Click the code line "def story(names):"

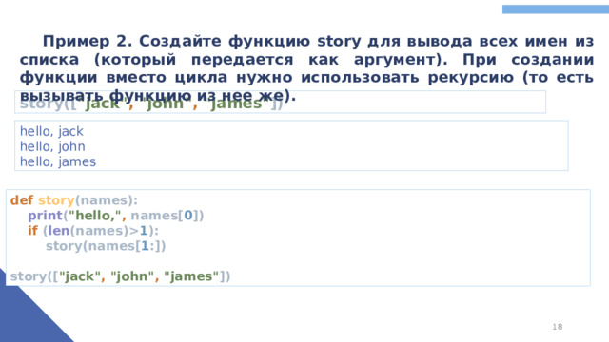[x=74, y=200]
